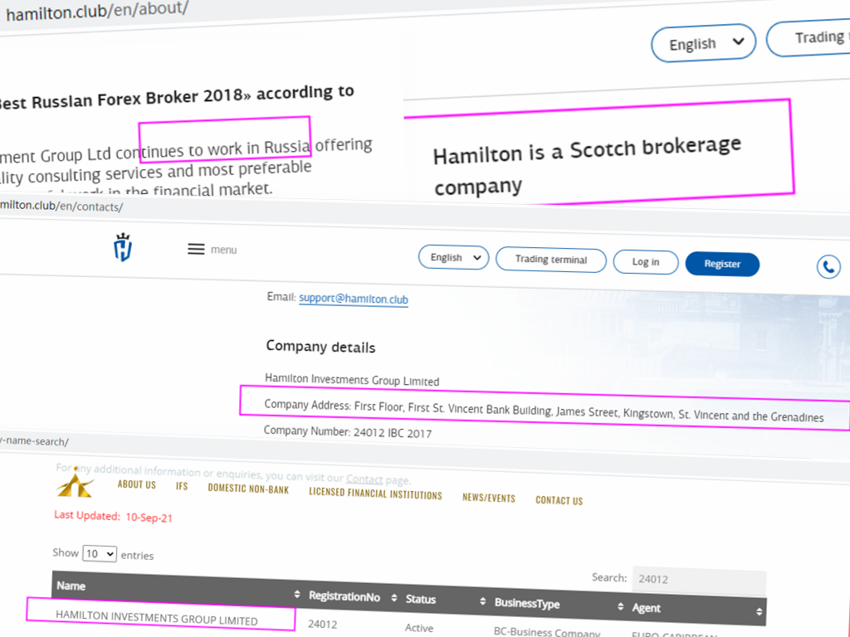Viewport: 850px width, 637px height.
Task: Click the HAMILTON INVESTMENTS GROUP LIMITED table cell
Action: point(157,617)
